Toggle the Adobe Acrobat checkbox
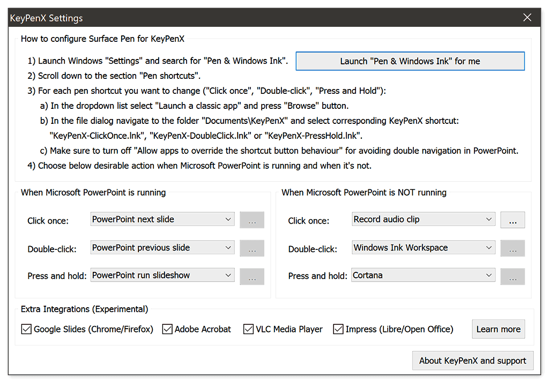 (x=167, y=329)
